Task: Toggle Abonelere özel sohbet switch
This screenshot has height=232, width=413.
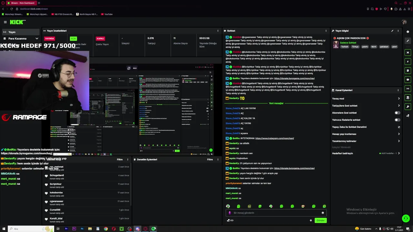Action: pos(397,113)
